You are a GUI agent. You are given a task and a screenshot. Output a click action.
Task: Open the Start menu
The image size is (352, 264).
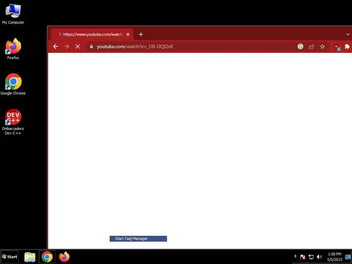(9, 256)
